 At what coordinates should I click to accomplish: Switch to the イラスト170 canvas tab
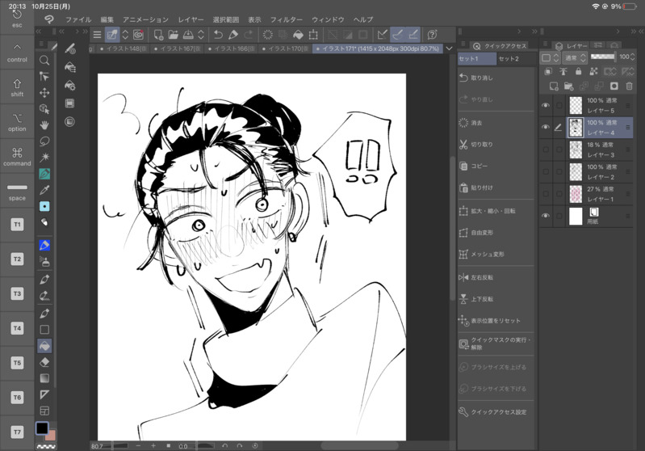pyautogui.click(x=285, y=48)
